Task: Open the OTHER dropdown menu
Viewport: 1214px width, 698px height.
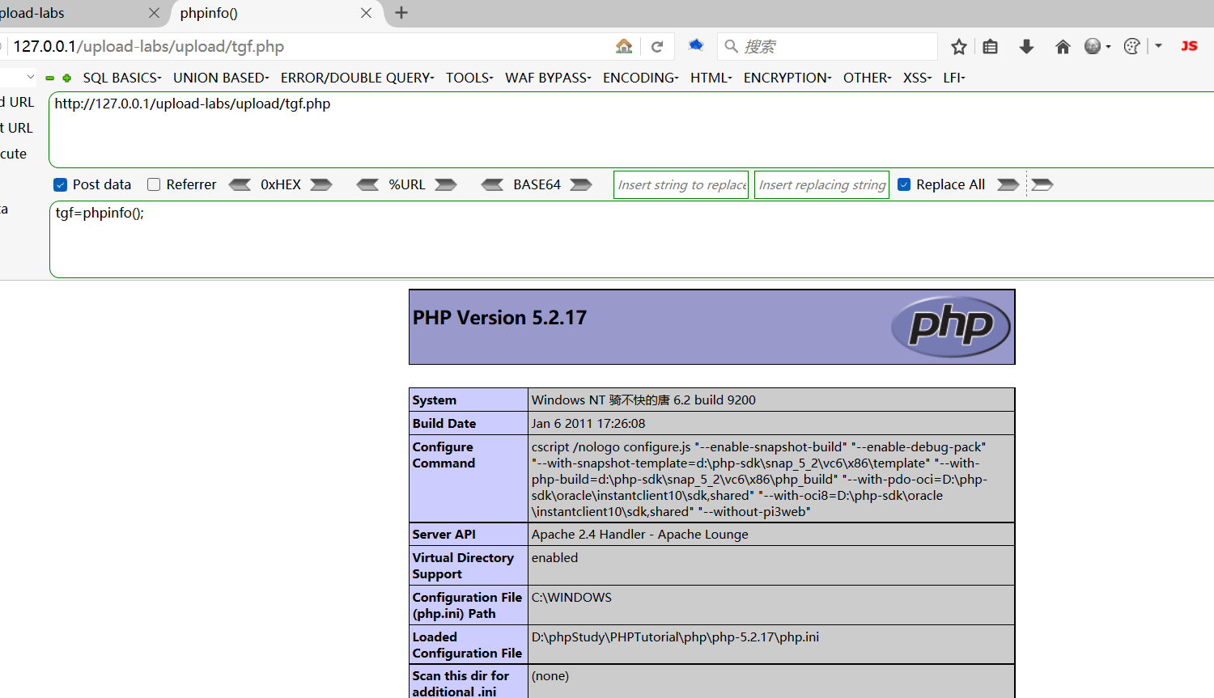Action: (x=868, y=78)
